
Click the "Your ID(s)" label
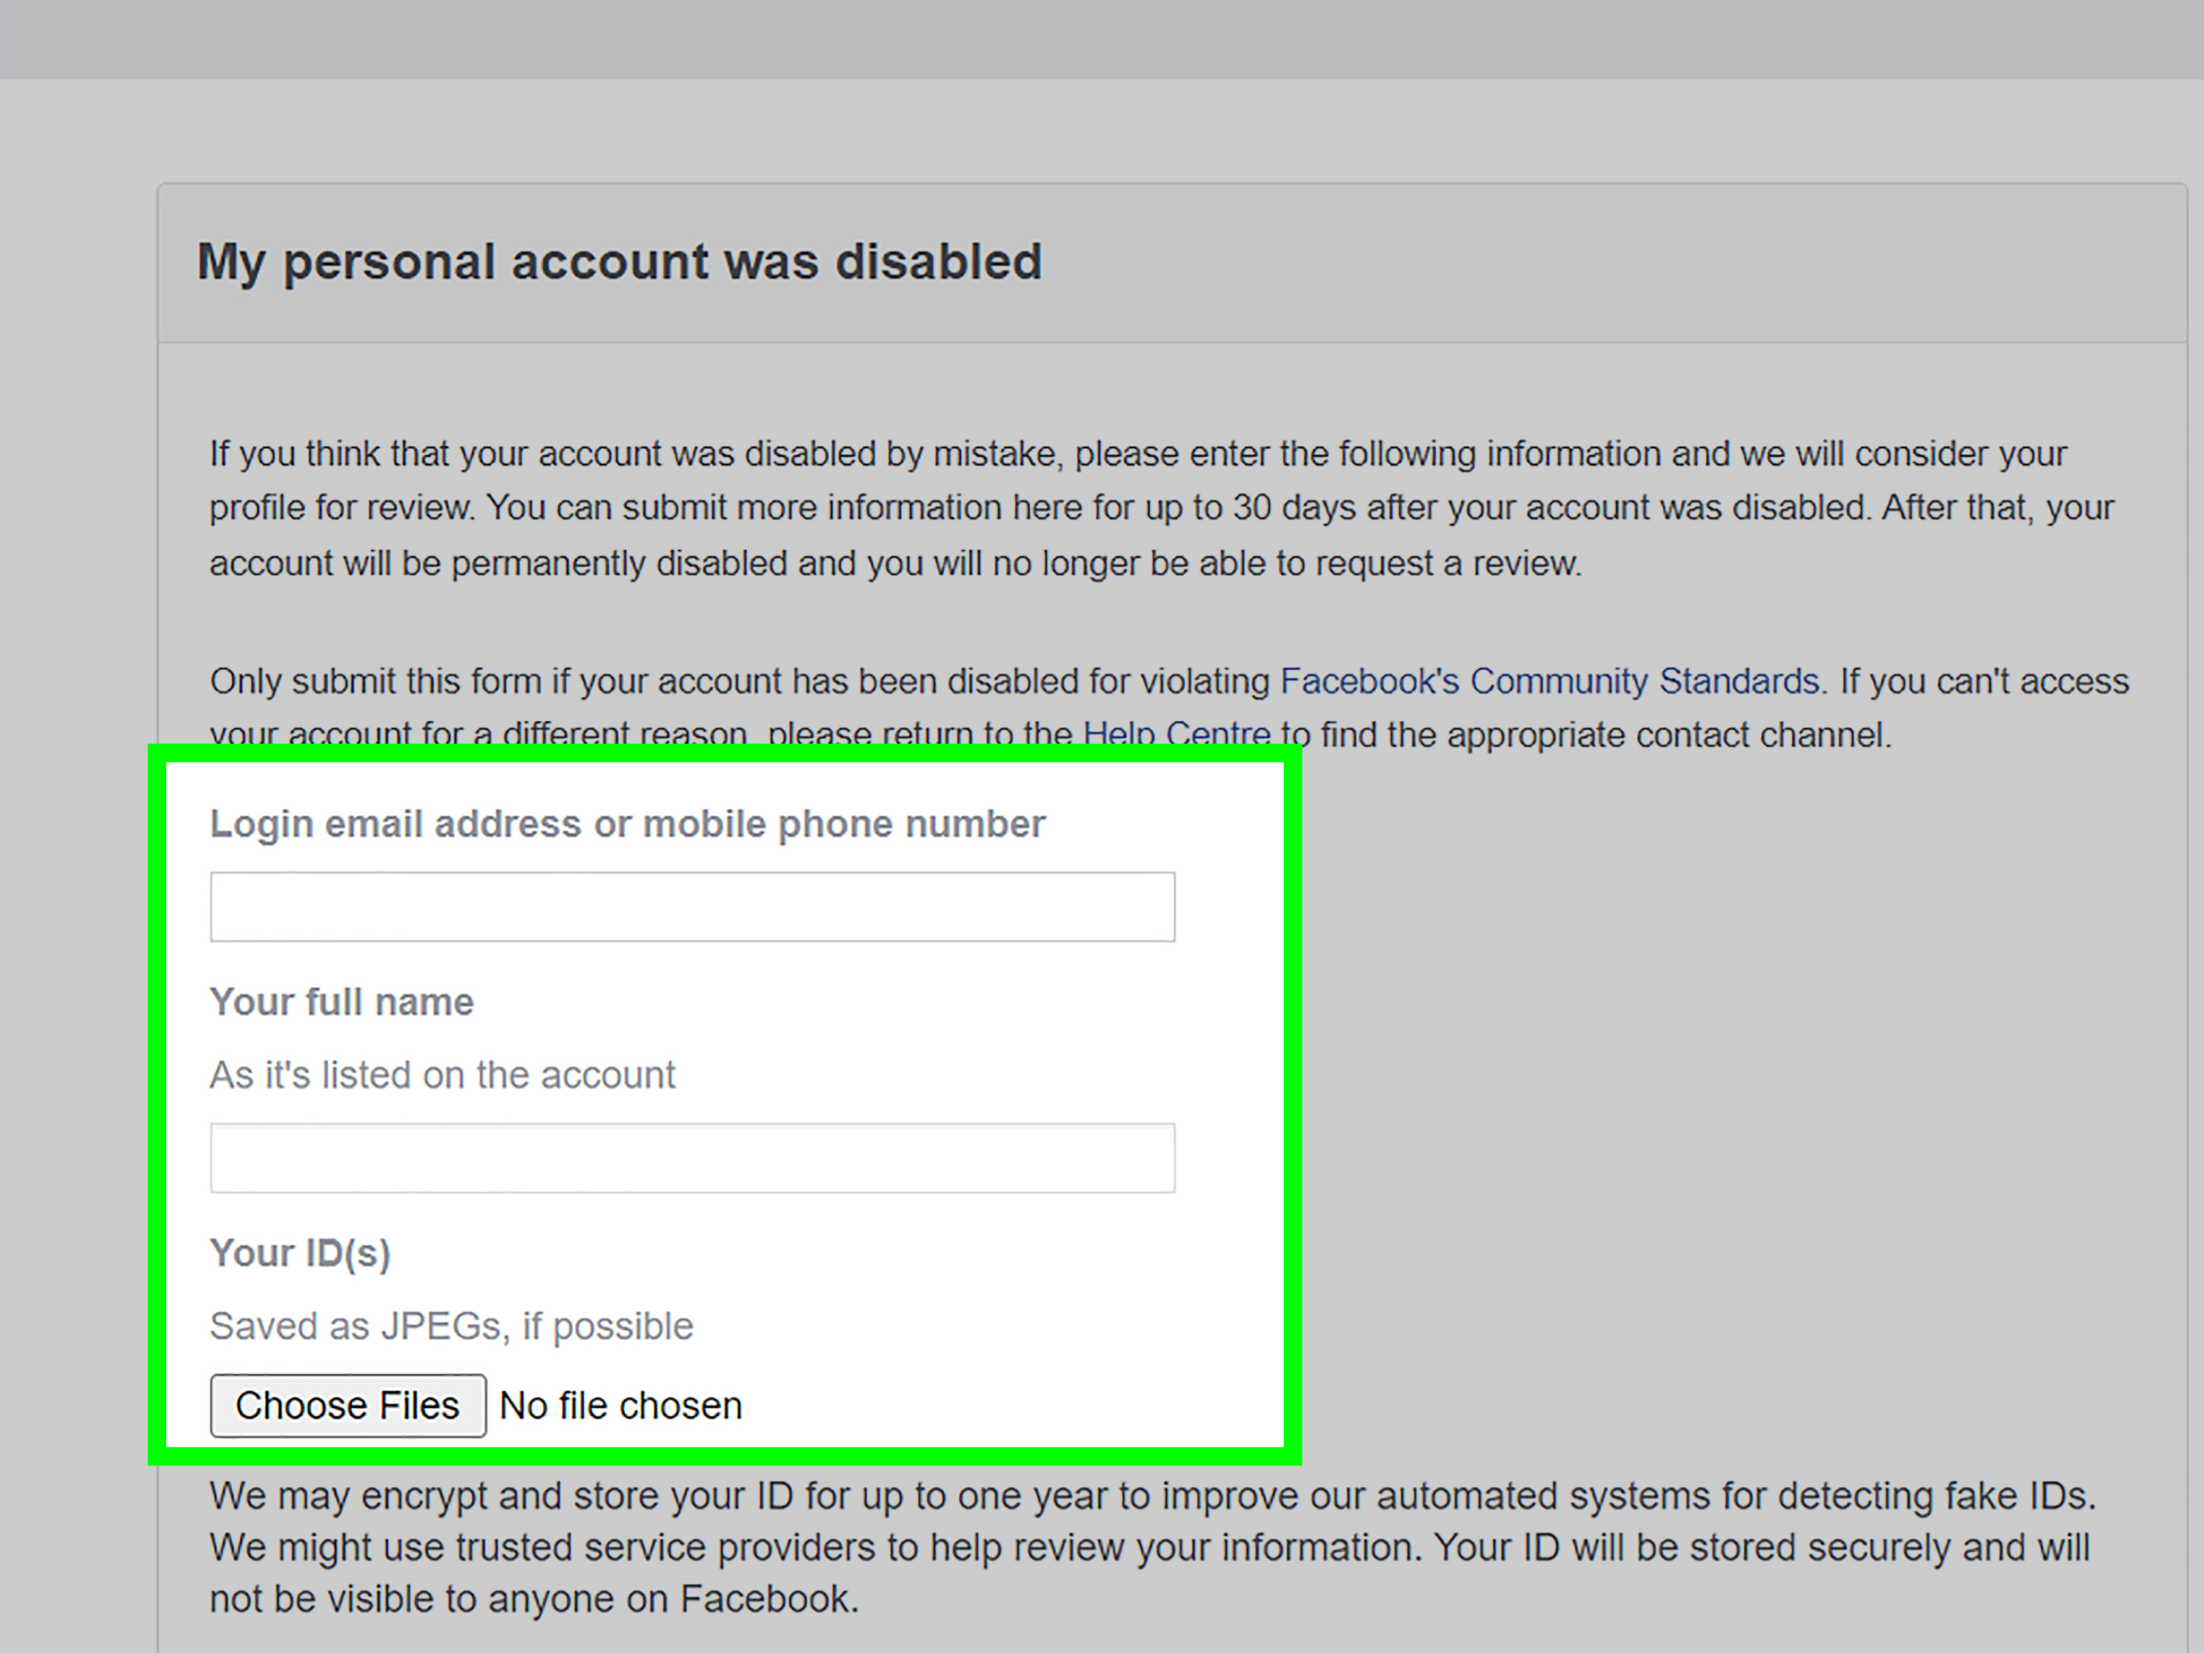click(299, 1252)
